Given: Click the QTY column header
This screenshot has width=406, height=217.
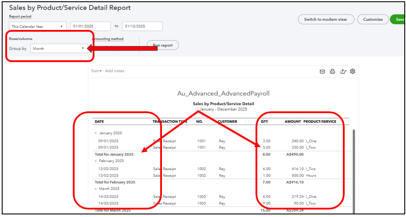Looking at the screenshot, I should [264, 121].
